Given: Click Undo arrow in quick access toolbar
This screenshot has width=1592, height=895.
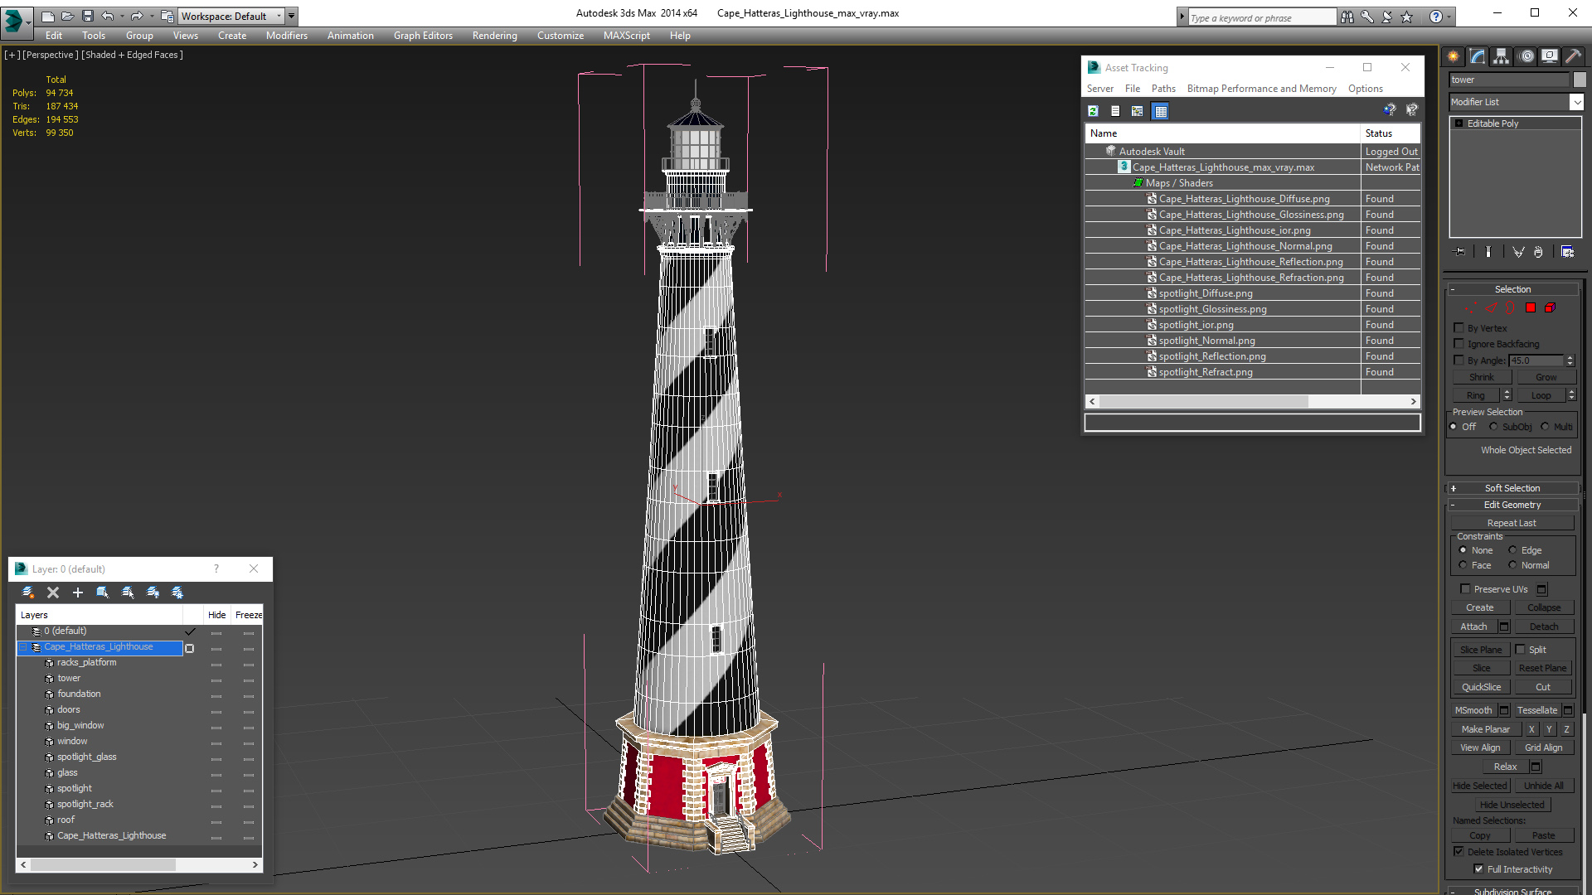Looking at the screenshot, I should click(108, 16).
